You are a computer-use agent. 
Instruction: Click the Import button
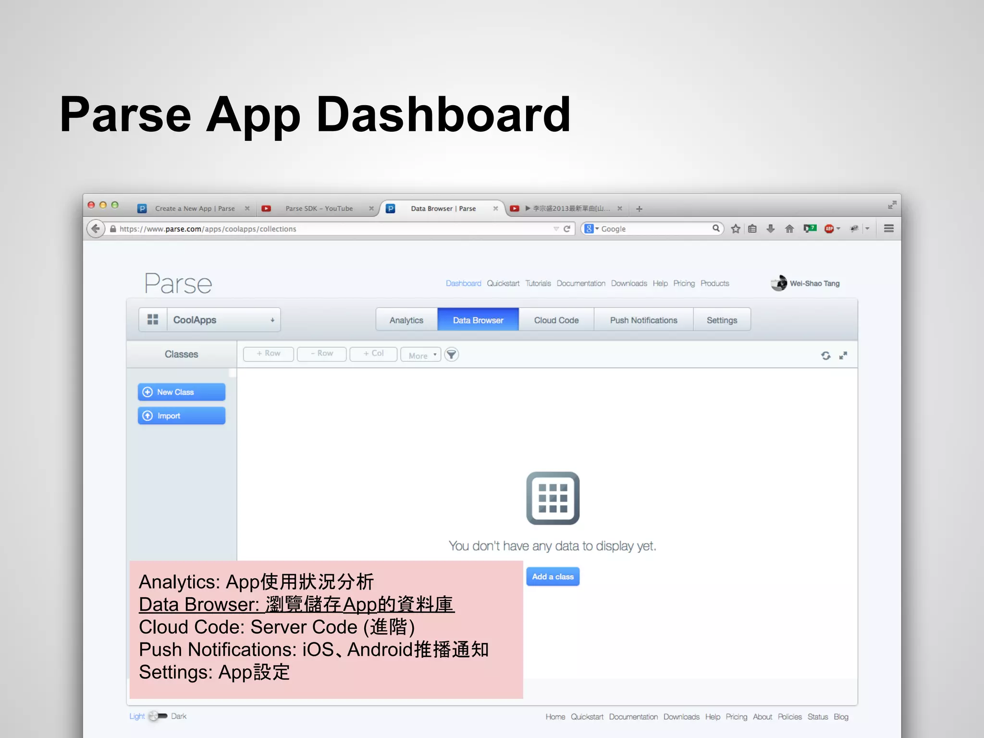pos(182,416)
